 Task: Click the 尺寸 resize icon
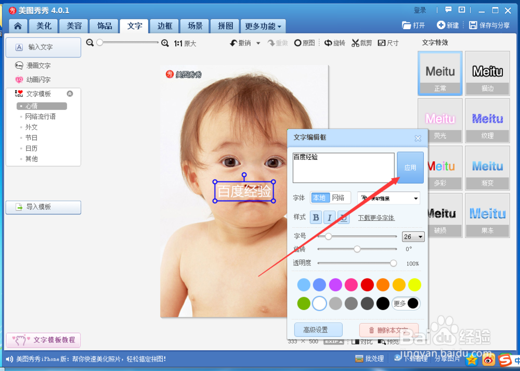point(388,43)
